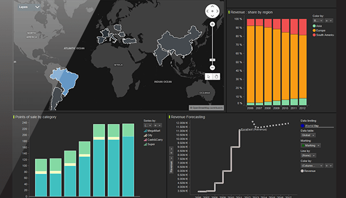The width and height of the screenshot is (346, 198).
Task: Open the Data table Global dropdown
Action: [x=308, y=135]
